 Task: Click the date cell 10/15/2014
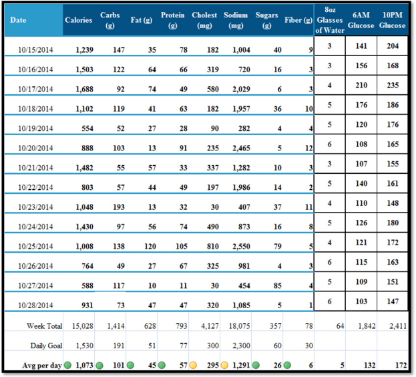pyautogui.click(x=35, y=50)
